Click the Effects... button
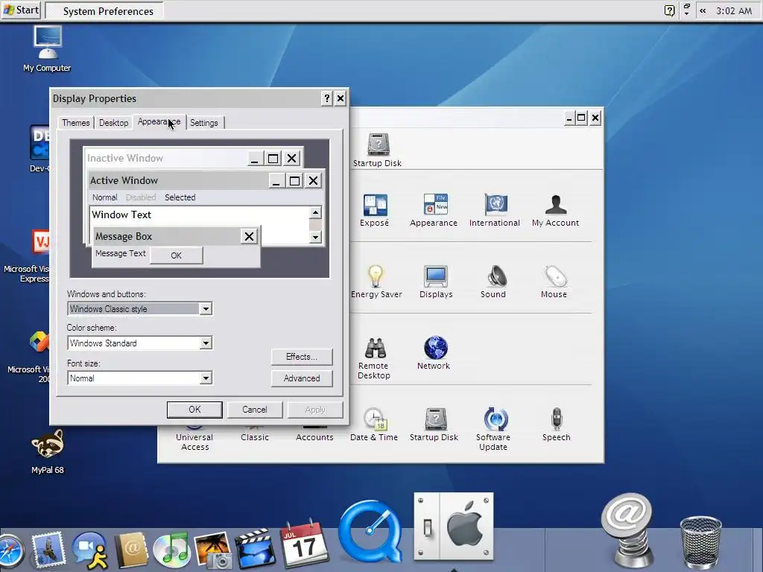The width and height of the screenshot is (763, 572). (x=302, y=357)
